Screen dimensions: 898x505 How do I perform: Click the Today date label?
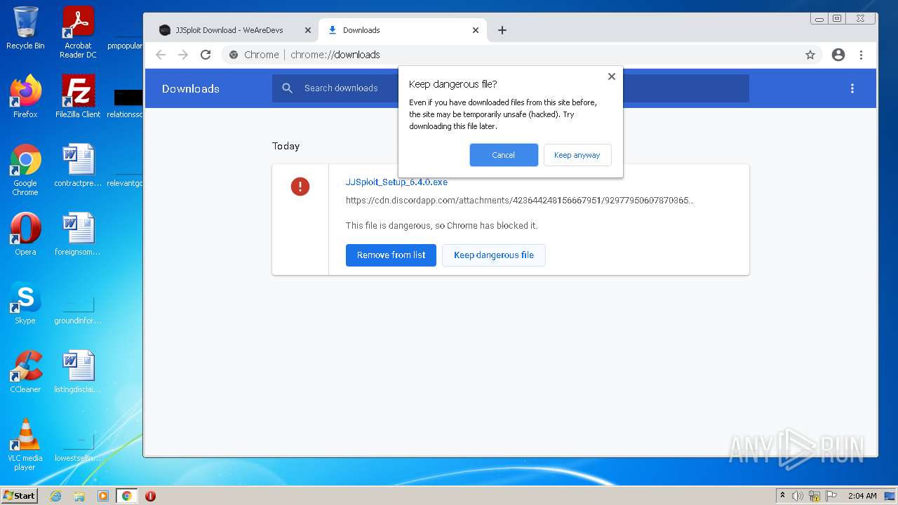pyautogui.click(x=286, y=146)
